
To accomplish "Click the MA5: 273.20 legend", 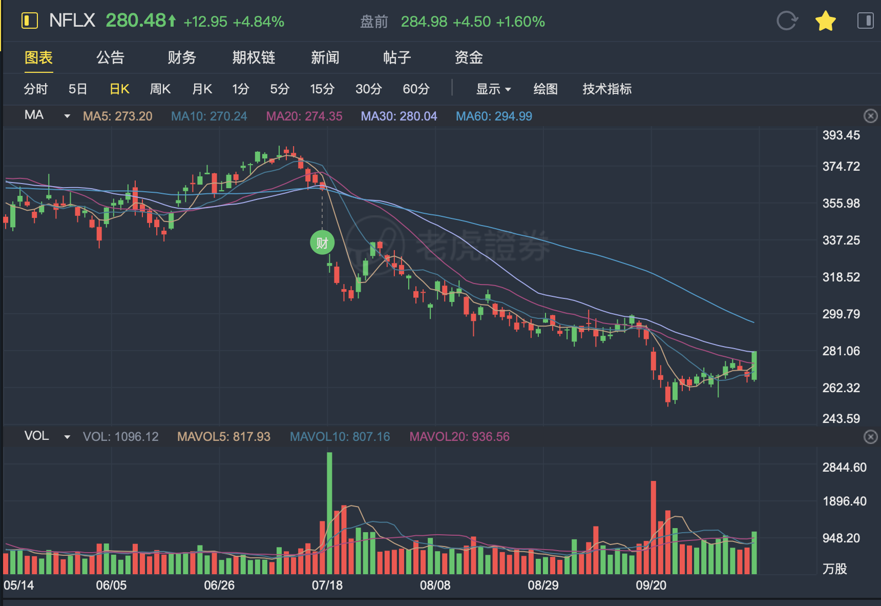I will pyautogui.click(x=118, y=116).
